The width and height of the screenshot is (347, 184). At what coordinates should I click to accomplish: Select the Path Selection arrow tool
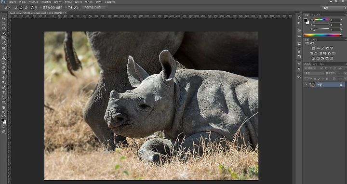point(3,97)
